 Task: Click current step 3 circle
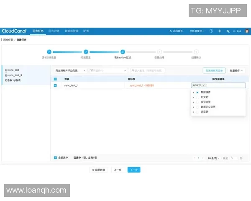123,52
